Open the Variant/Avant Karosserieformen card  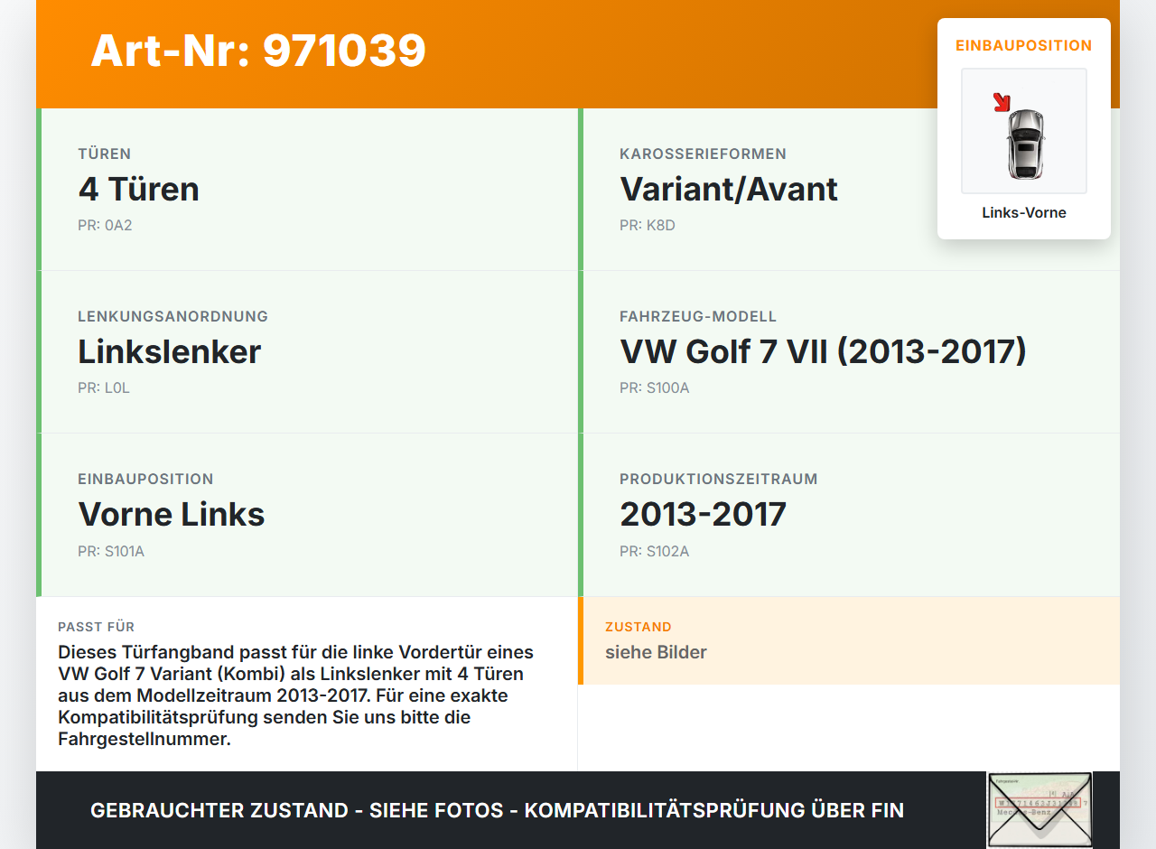[x=728, y=190]
